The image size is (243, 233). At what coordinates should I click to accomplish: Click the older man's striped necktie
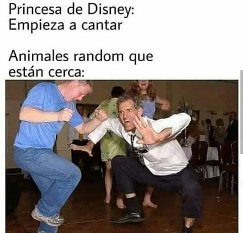(x=137, y=148)
